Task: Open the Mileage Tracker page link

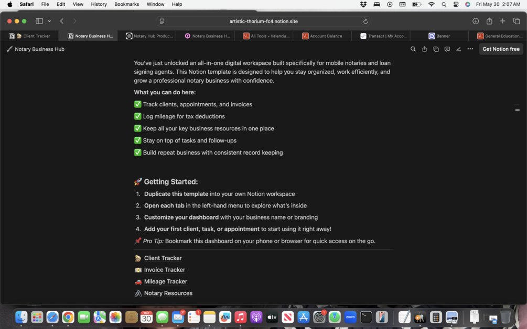Action: coord(166,282)
